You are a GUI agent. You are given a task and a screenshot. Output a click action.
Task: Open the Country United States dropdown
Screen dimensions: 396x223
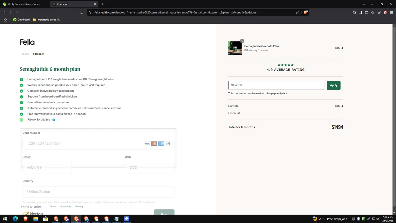98,192
